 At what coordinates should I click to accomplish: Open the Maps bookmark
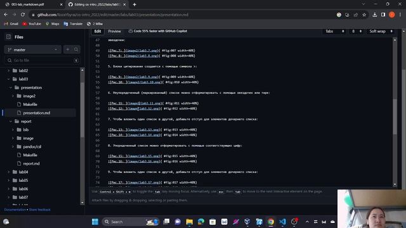pos(52,24)
